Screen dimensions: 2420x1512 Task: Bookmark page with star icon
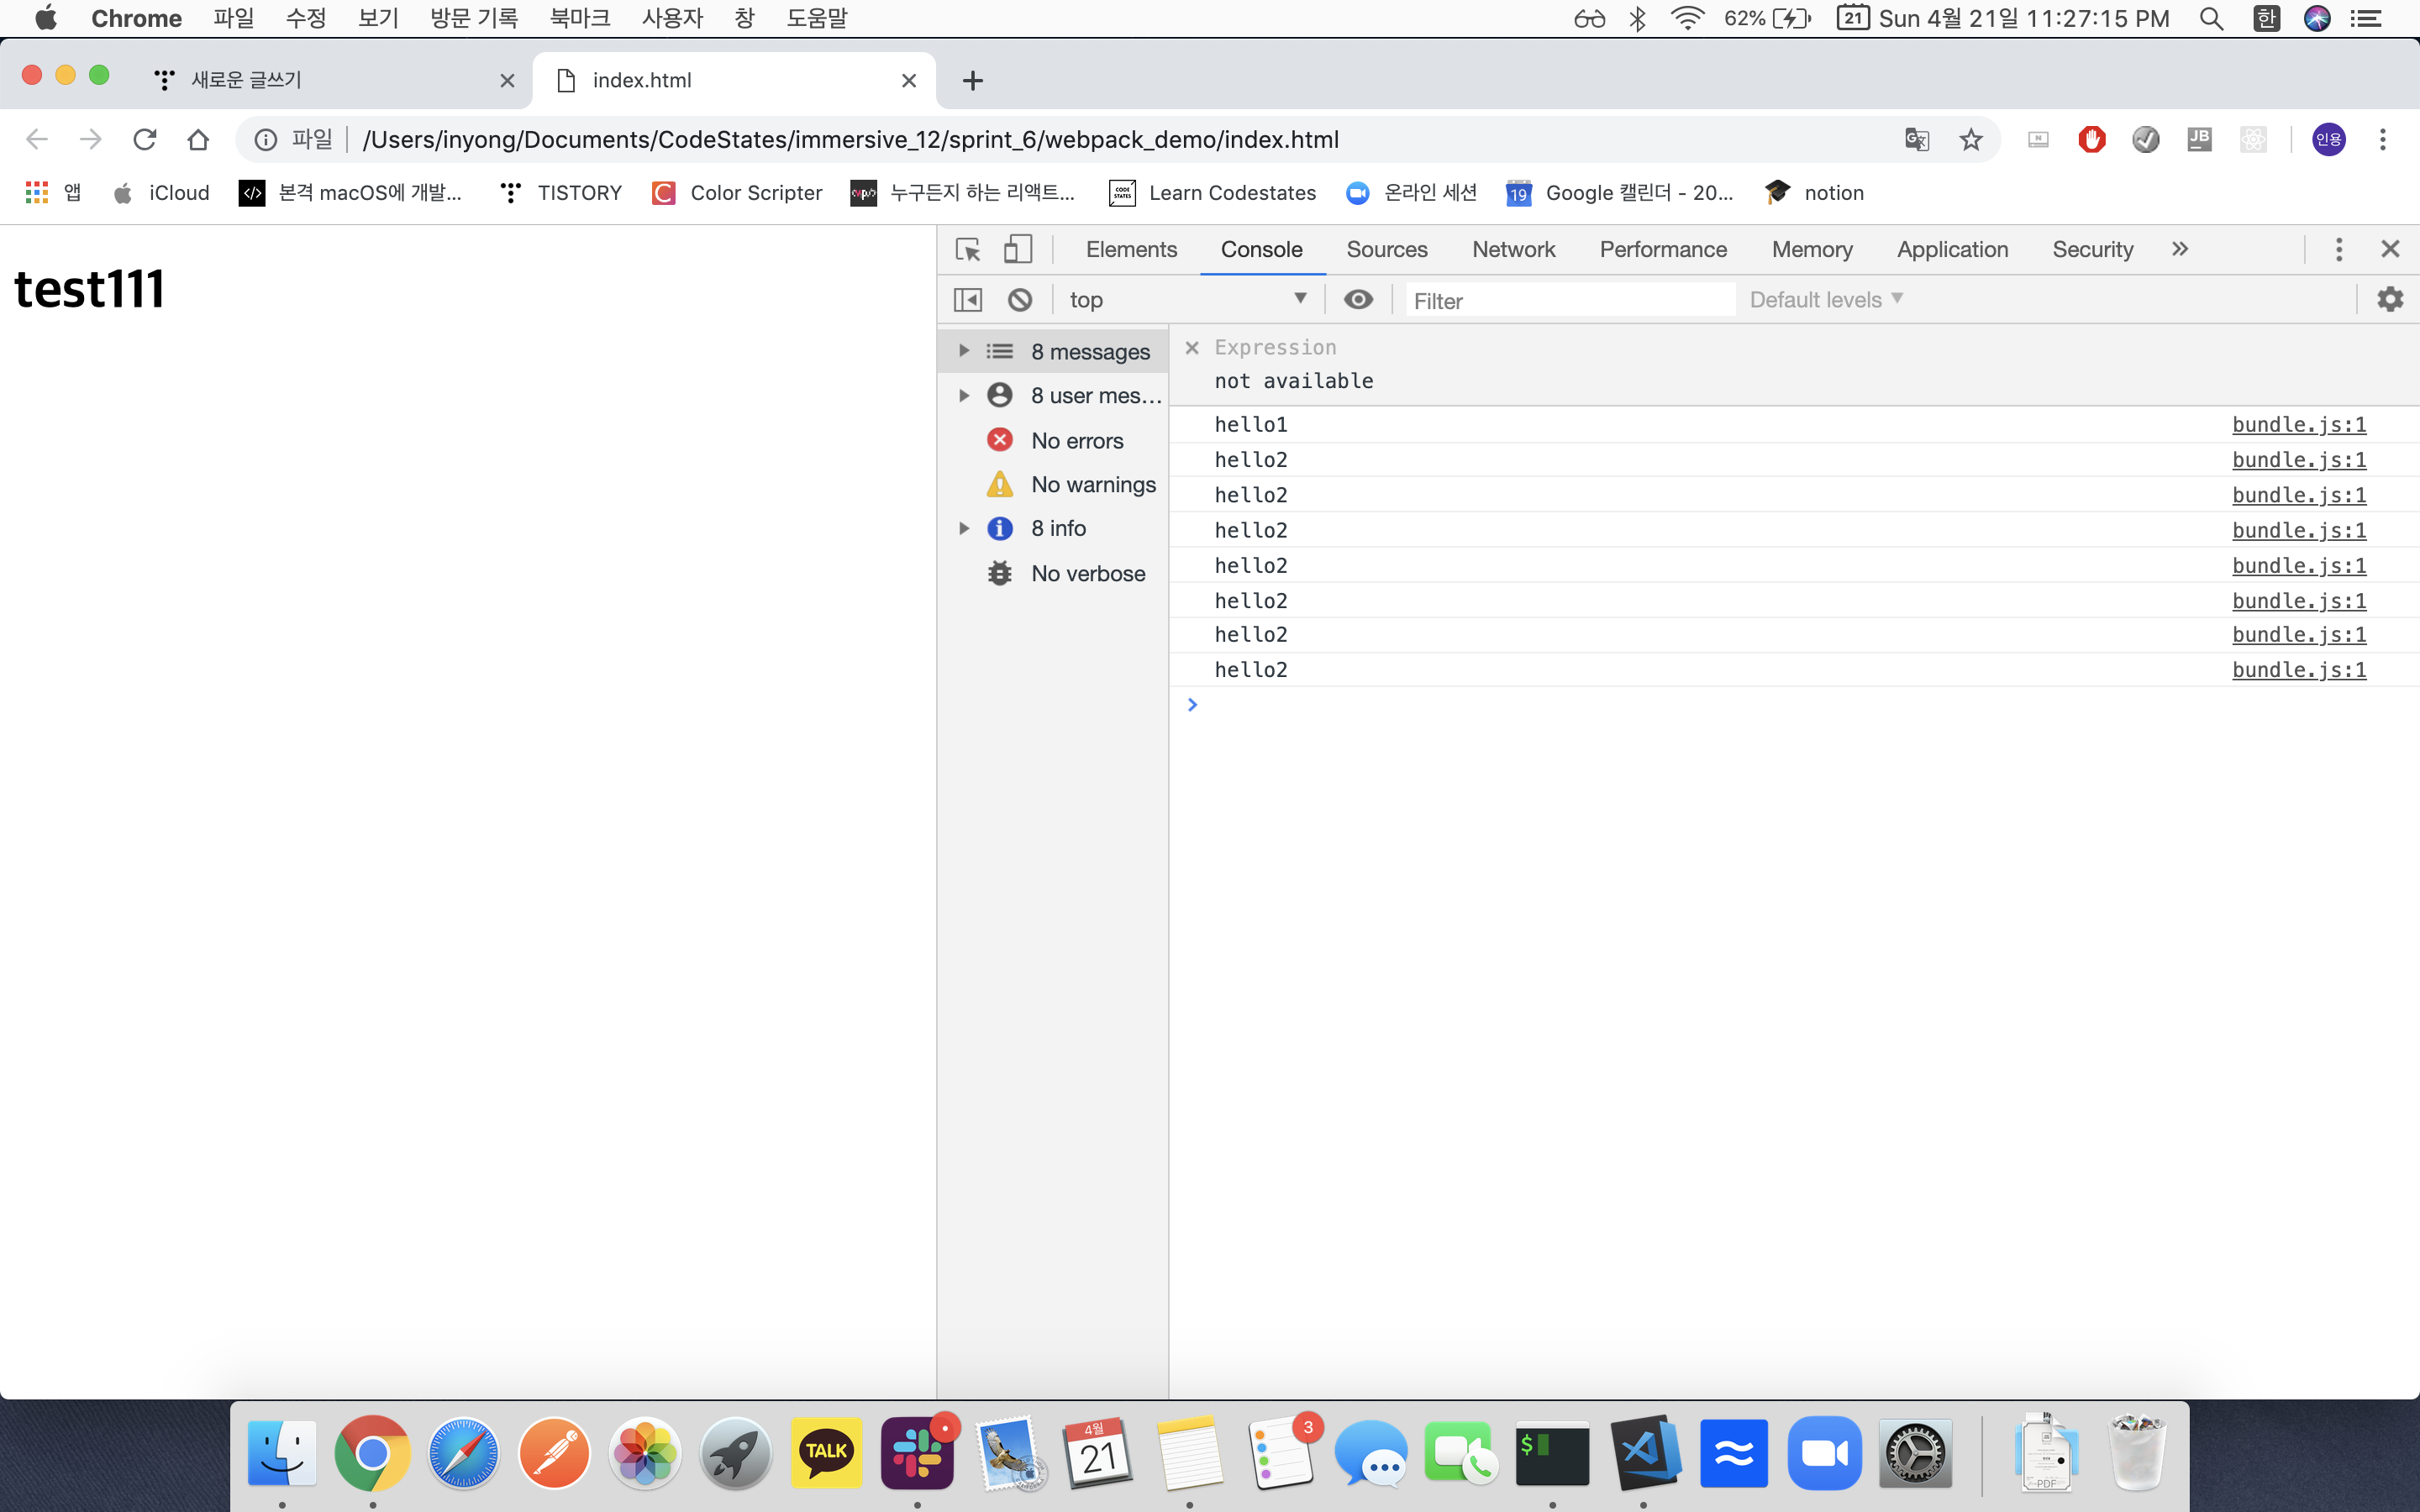[x=1970, y=139]
